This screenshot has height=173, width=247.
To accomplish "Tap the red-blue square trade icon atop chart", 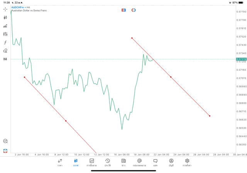I will coord(123,10).
